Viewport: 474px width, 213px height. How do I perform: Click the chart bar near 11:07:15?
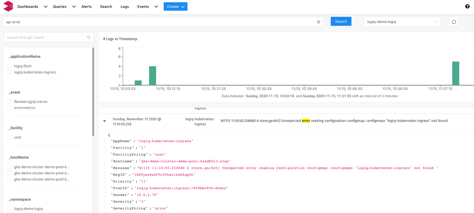tap(456, 73)
